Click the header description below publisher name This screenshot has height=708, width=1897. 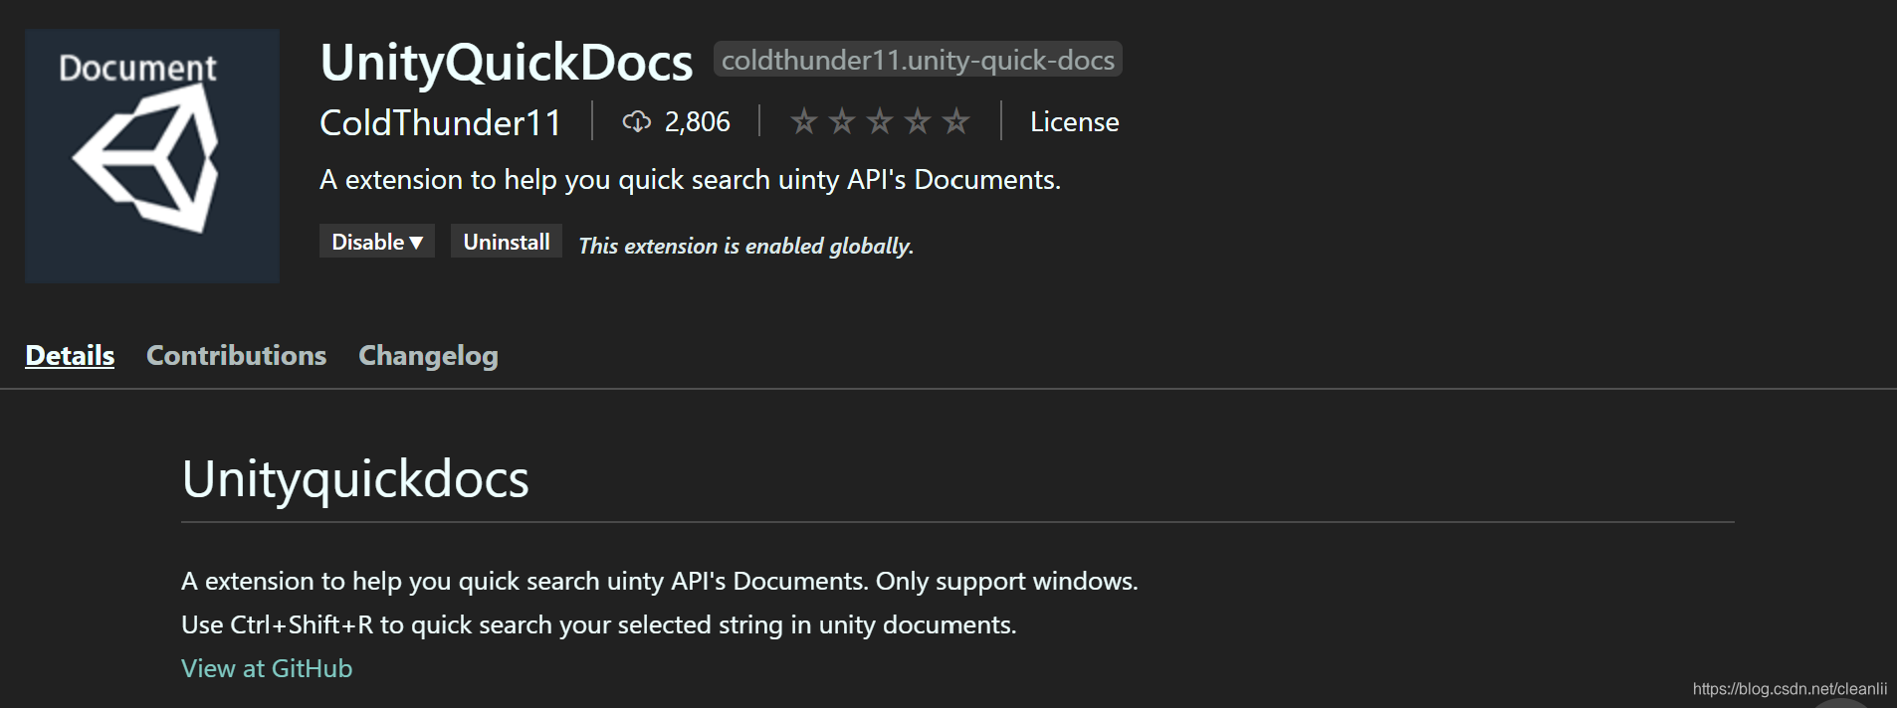click(691, 180)
